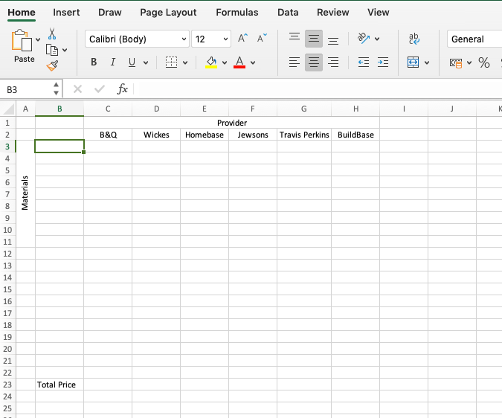Image resolution: width=502 pixels, height=418 pixels.
Task: Select the Travis Perkins cell
Action: coord(304,135)
